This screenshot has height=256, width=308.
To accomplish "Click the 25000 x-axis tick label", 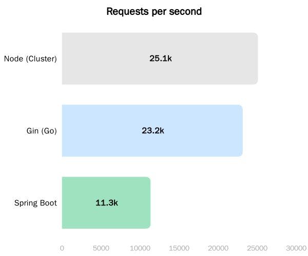I will tap(257, 248).
